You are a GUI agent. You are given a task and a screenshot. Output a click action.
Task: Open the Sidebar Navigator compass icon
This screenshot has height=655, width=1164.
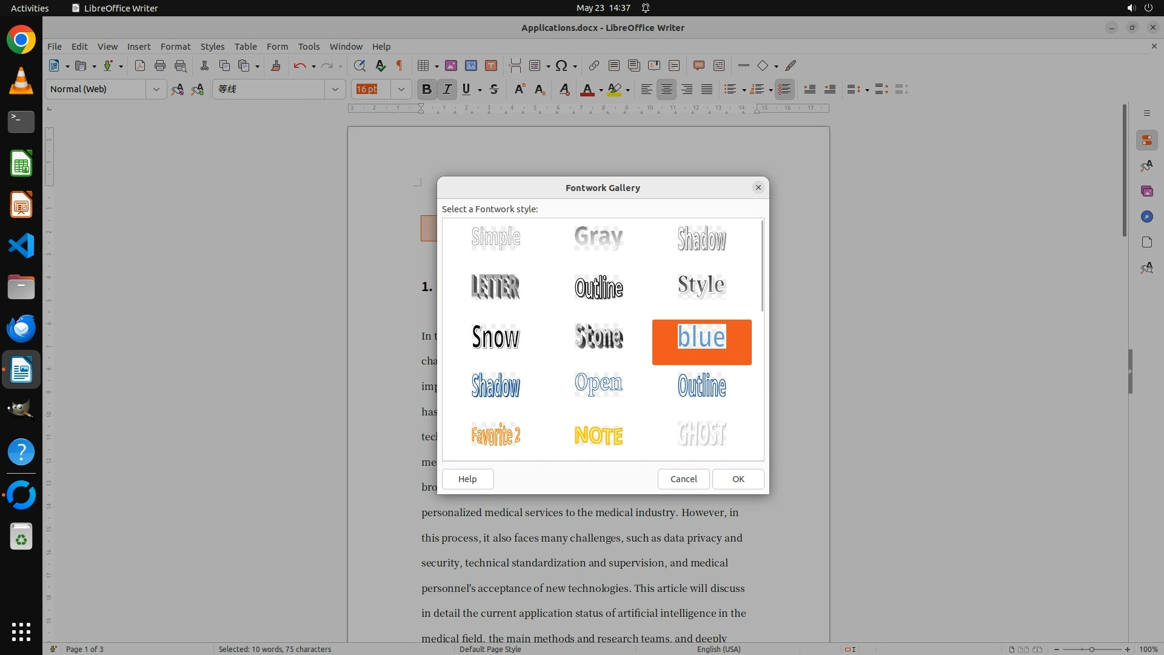coord(1146,217)
